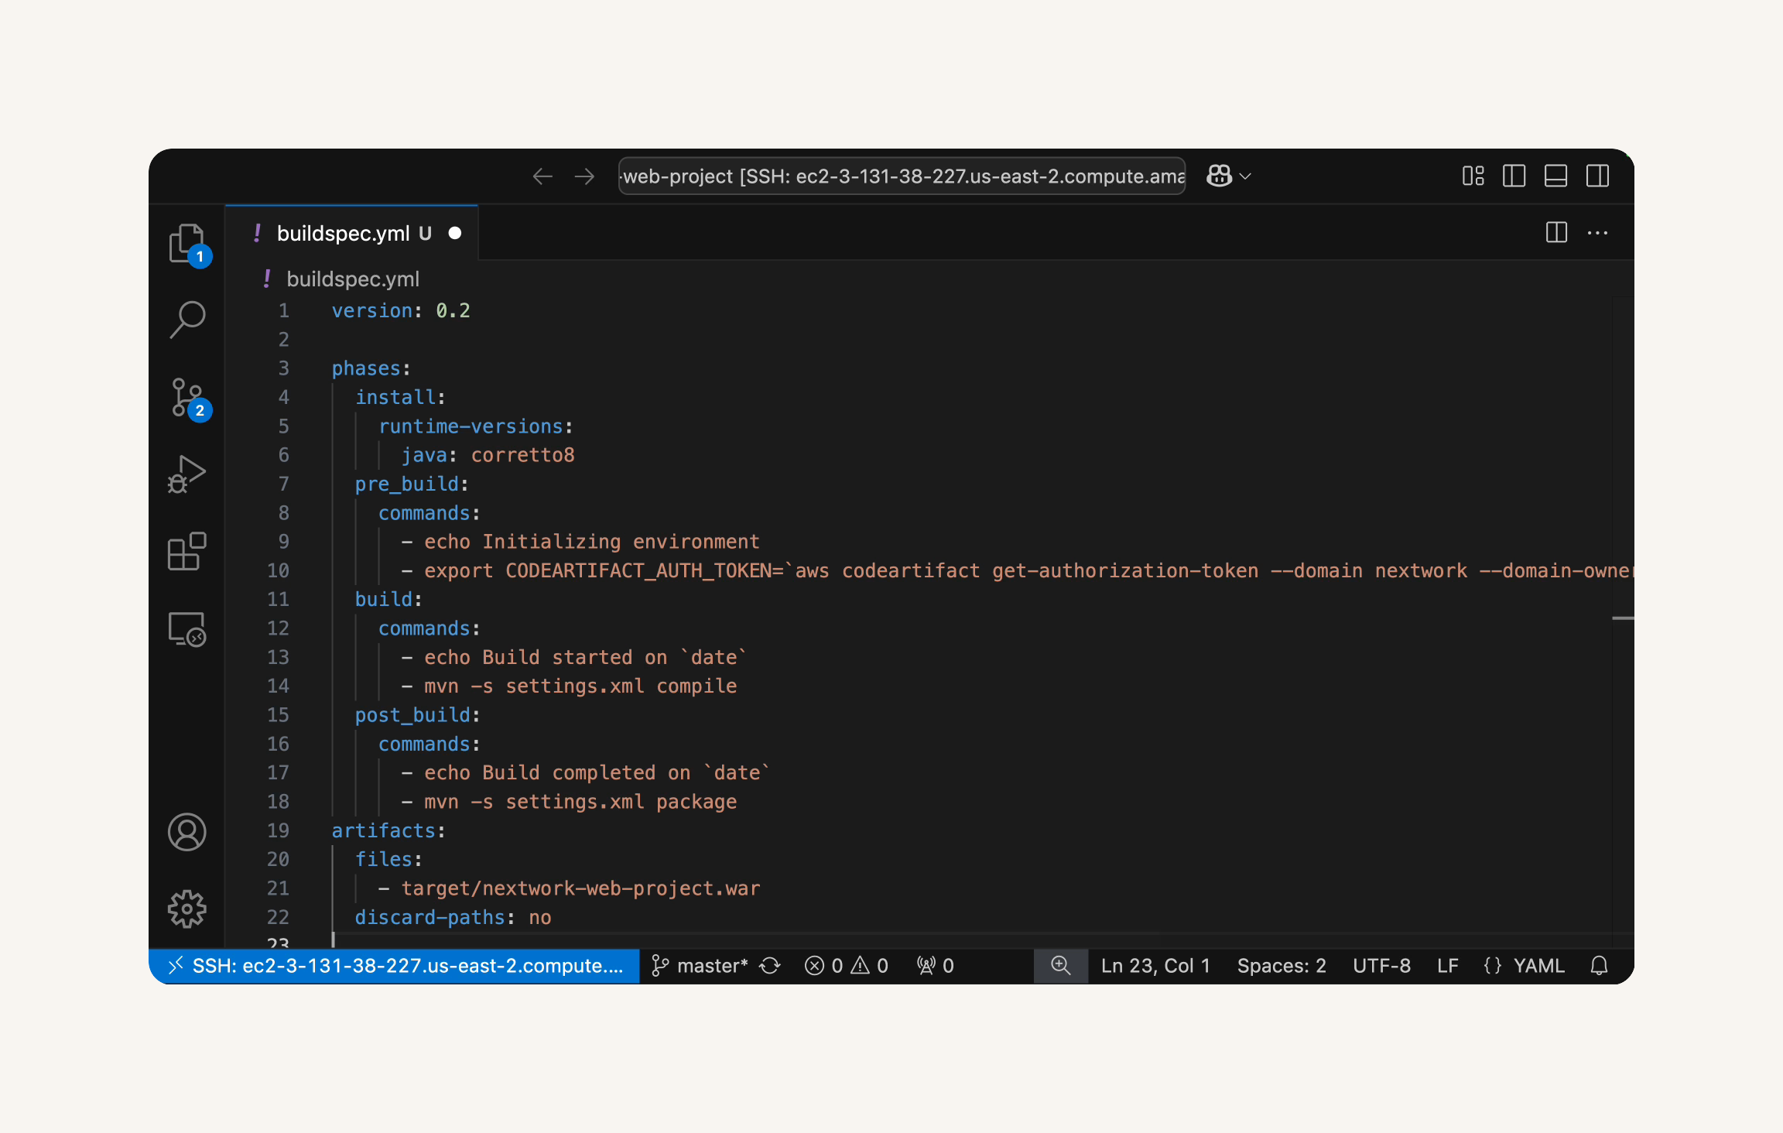Click the minimap scroll marker
This screenshot has height=1133, width=1783.
pos(1623,618)
